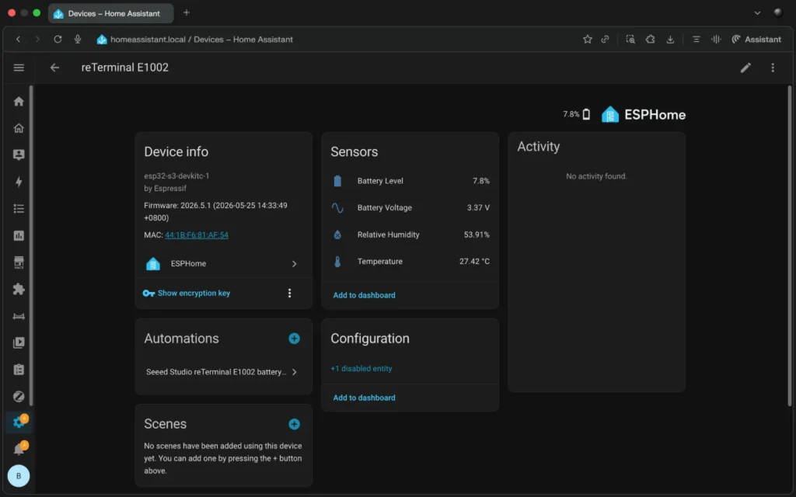This screenshot has height=497, width=796.
Task: Add Sensors to dashboard
Action: coord(364,295)
